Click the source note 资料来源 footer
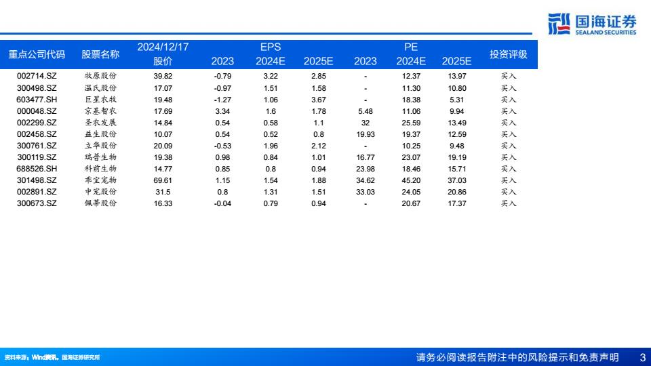The height and width of the screenshot is (366, 651). (x=52, y=357)
